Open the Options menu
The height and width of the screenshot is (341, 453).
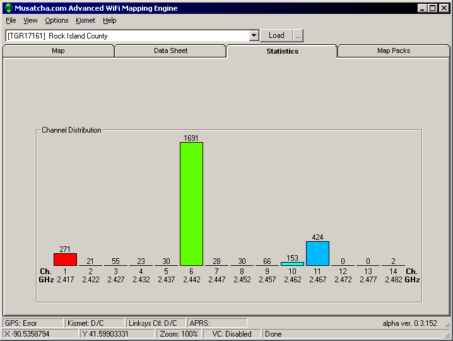tap(57, 20)
